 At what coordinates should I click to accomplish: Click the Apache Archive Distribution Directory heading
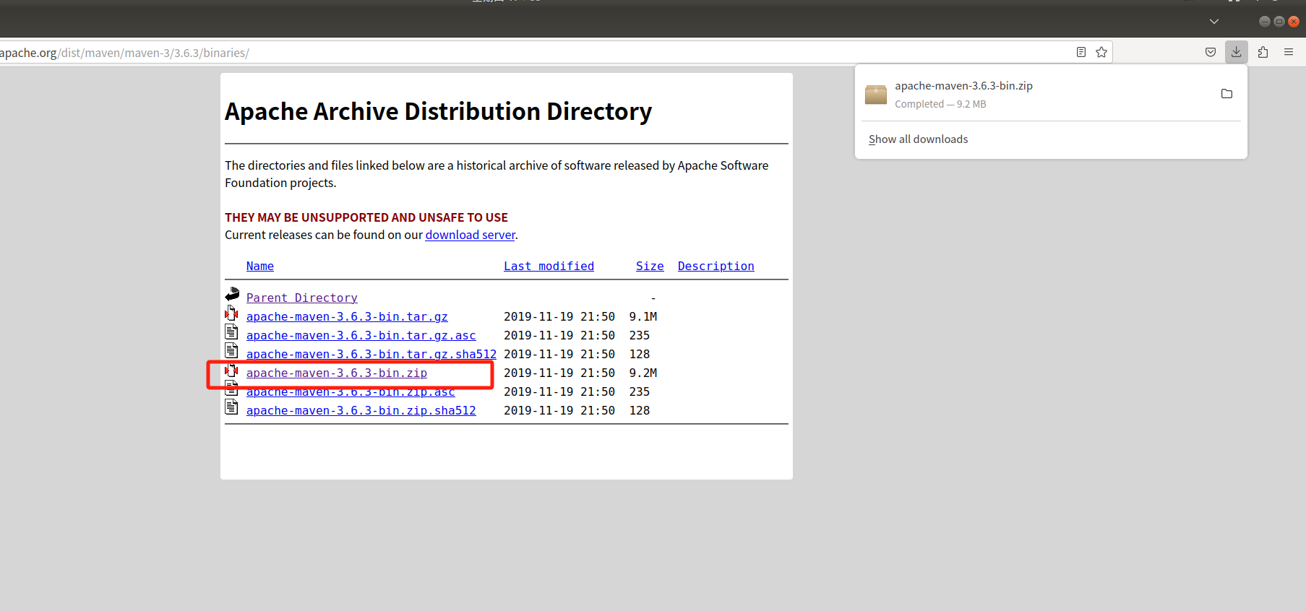(438, 111)
